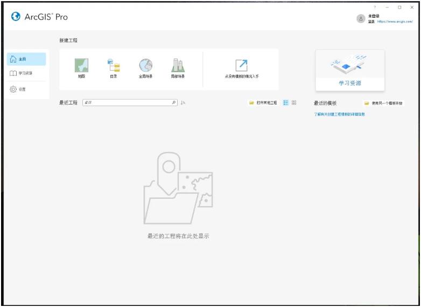Click the ArcGIS Pro globe logo

16,17
